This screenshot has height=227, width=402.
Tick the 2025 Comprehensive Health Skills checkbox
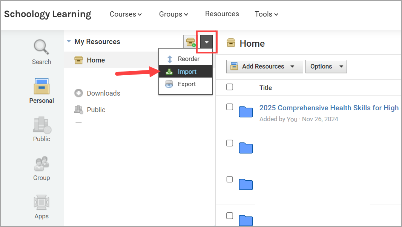click(x=230, y=107)
